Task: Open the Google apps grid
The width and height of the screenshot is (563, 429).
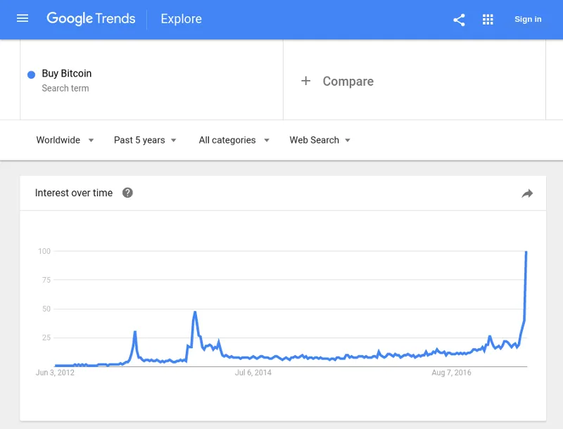Action: 488,20
